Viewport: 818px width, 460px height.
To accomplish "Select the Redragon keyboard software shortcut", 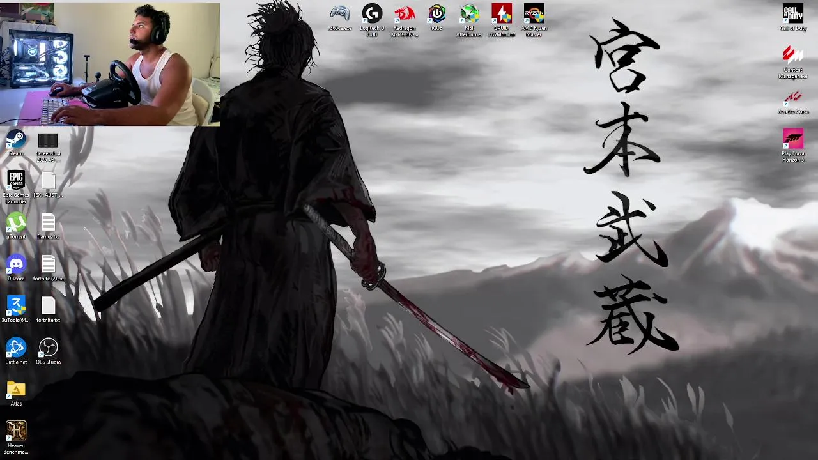I will tap(405, 20).
